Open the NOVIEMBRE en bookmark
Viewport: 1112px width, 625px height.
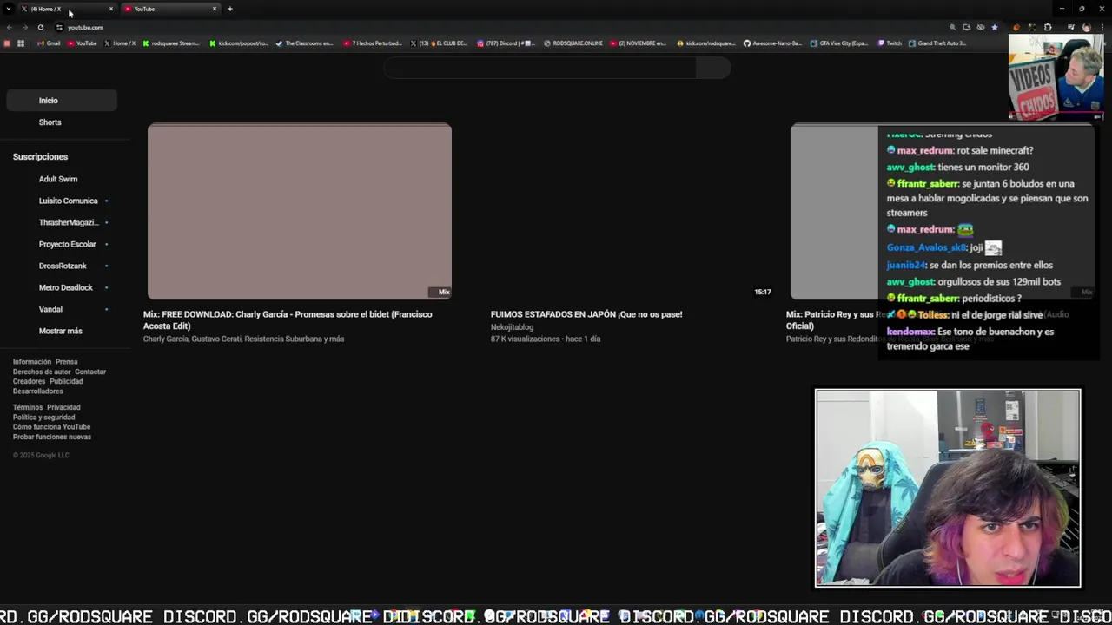tap(639, 43)
